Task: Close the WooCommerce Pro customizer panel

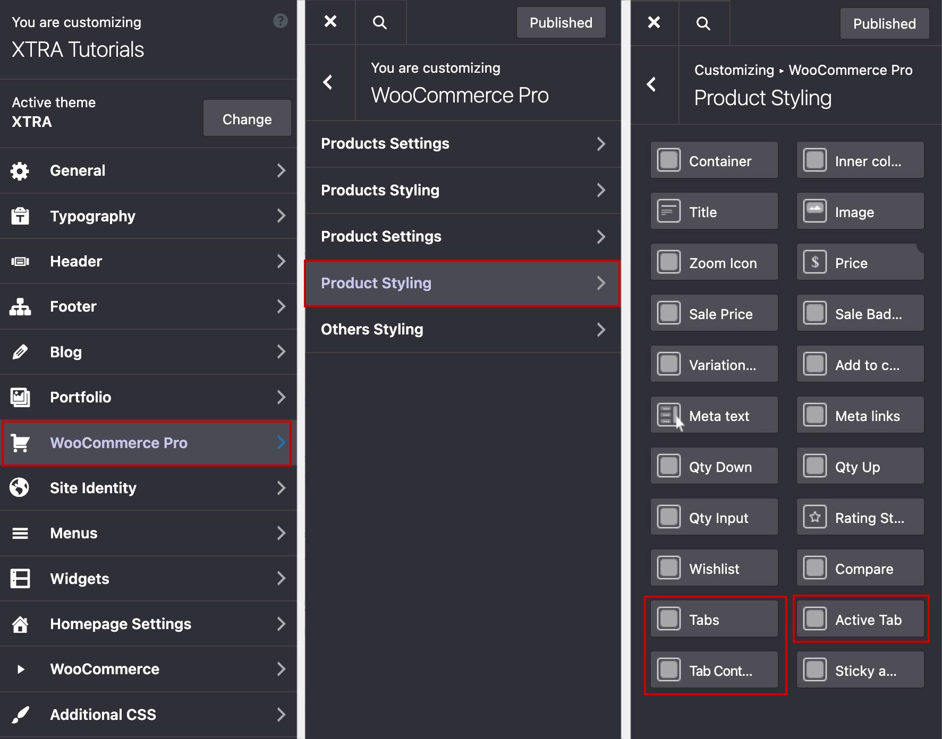Action: pos(330,22)
